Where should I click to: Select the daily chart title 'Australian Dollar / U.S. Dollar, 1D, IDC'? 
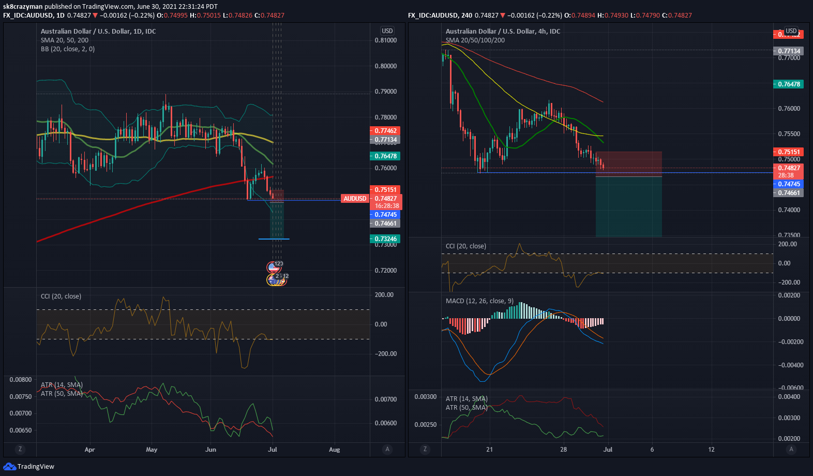pos(98,31)
